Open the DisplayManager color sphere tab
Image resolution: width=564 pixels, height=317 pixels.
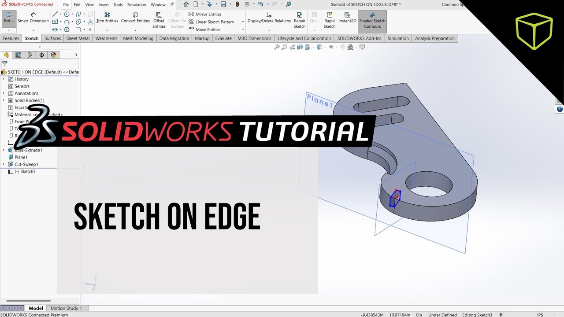pos(54,55)
